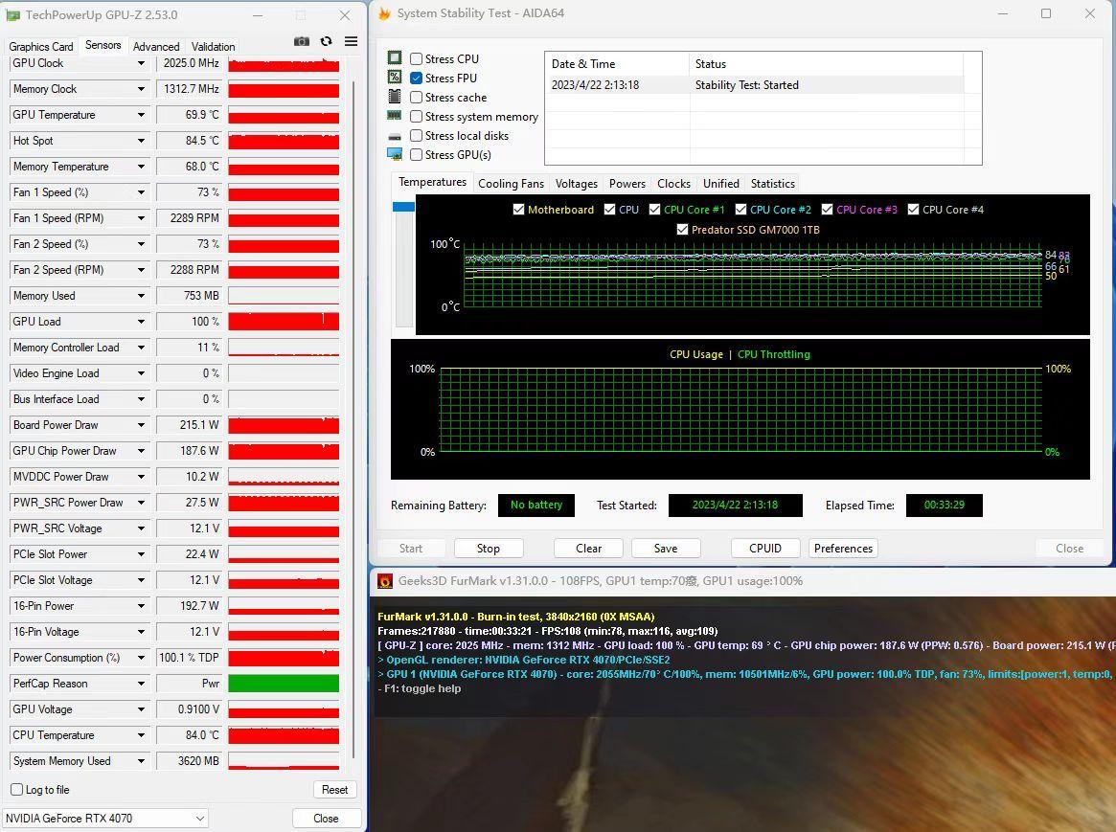Screen dimensions: 1116x832
Task: Open CPUID from AIDA64
Action: click(x=765, y=549)
